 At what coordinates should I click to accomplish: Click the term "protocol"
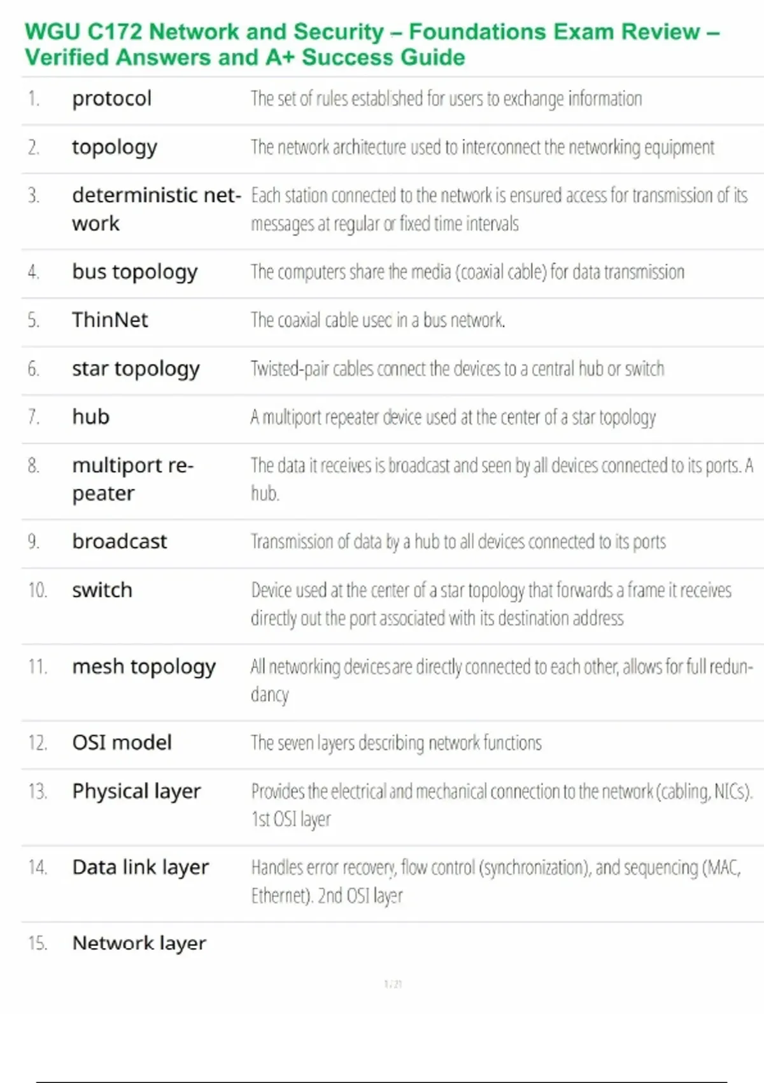111,99
